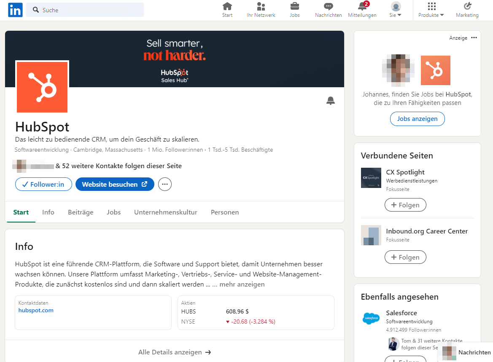Click the Anzeige ad label
Image resolution: width=493 pixels, height=362 pixels.
pyautogui.click(x=458, y=38)
